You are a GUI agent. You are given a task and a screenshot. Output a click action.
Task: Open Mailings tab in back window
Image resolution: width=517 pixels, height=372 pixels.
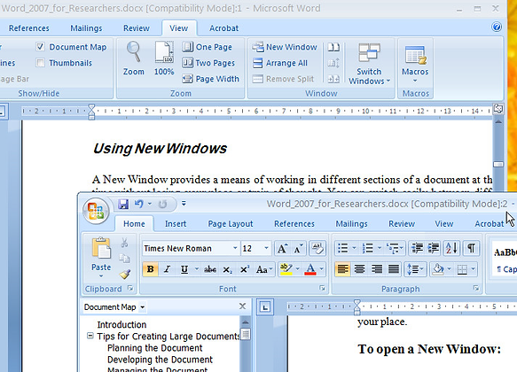tap(86, 28)
